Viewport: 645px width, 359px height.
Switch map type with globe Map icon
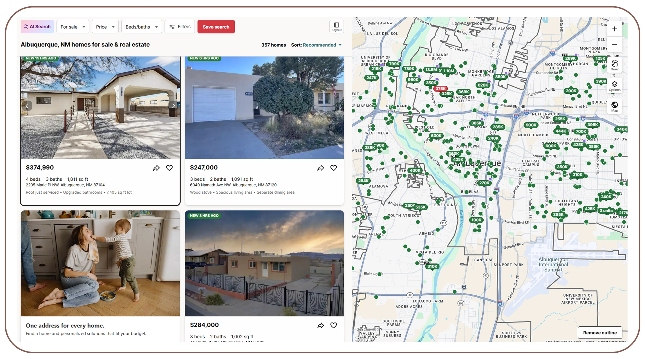pyautogui.click(x=614, y=106)
